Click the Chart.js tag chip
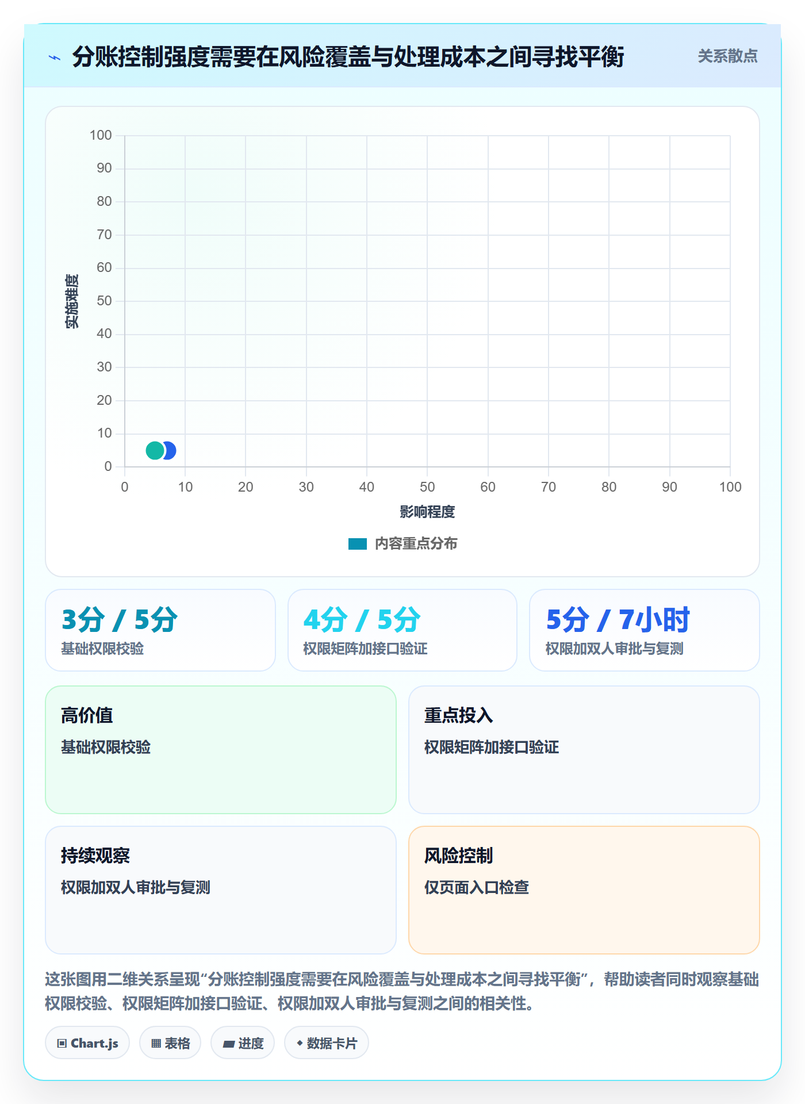Image resolution: width=805 pixels, height=1104 pixels. (87, 1043)
